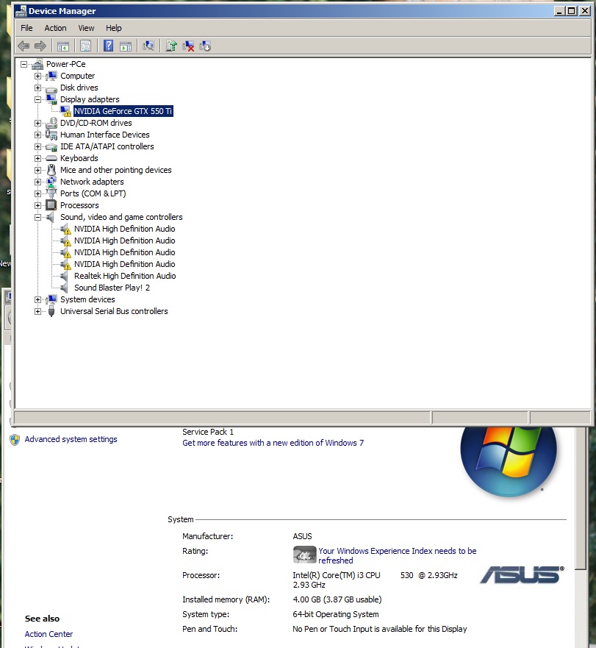Image resolution: width=596 pixels, height=648 pixels.
Task: Click the Processors category icon
Action: tap(51, 205)
